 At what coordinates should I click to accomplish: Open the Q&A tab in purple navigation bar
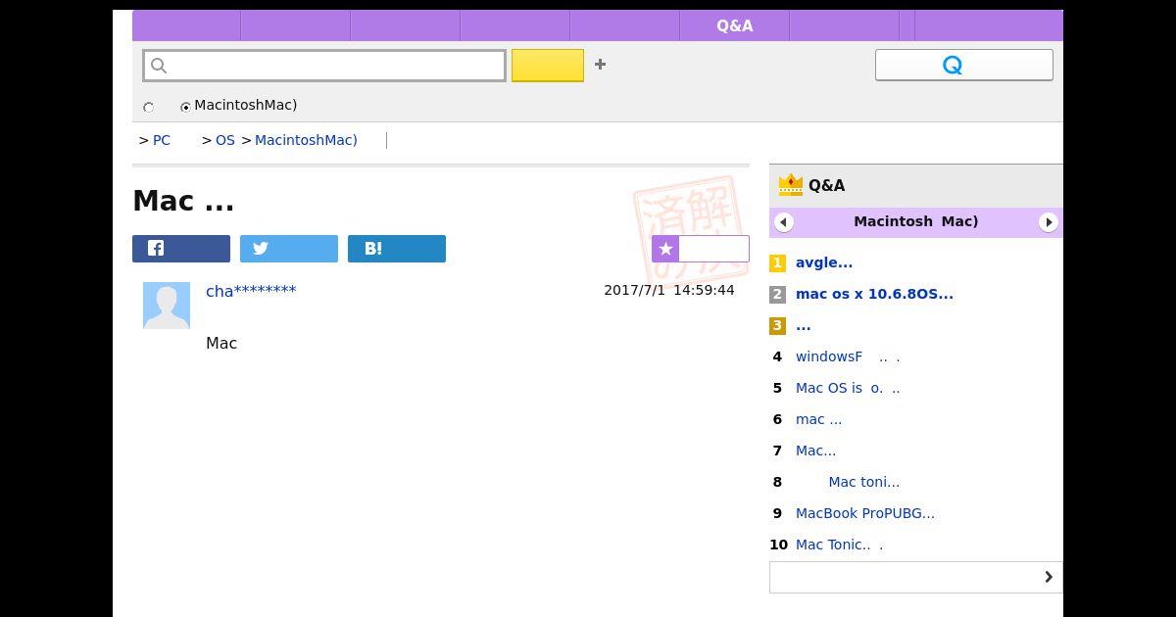tap(734, 25)
